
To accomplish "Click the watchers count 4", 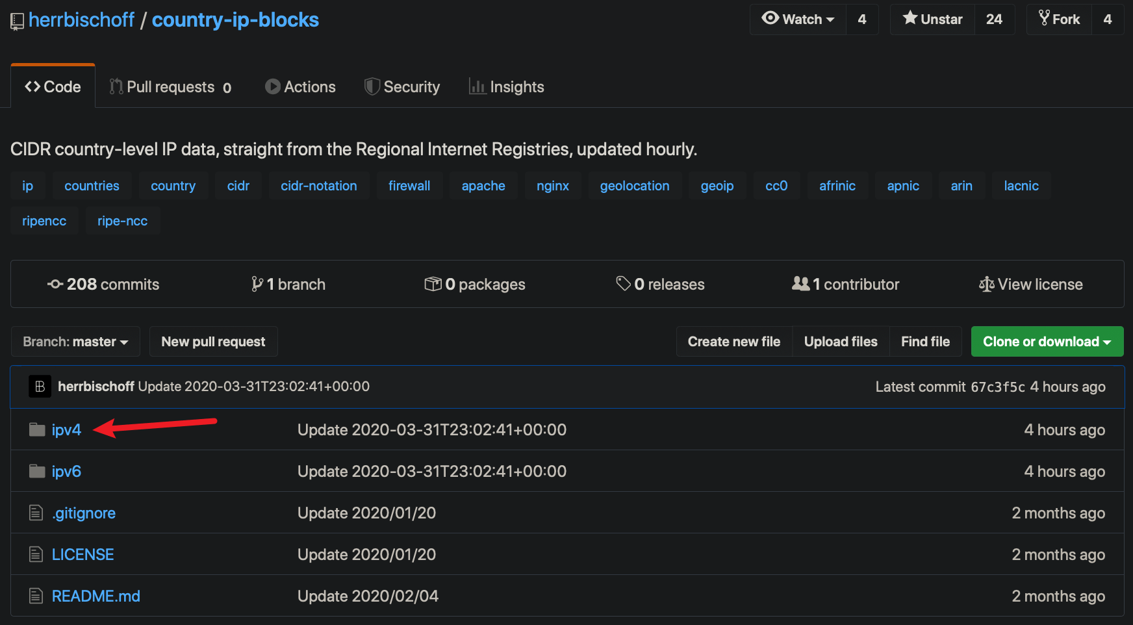I will click(x=862, y=19).
